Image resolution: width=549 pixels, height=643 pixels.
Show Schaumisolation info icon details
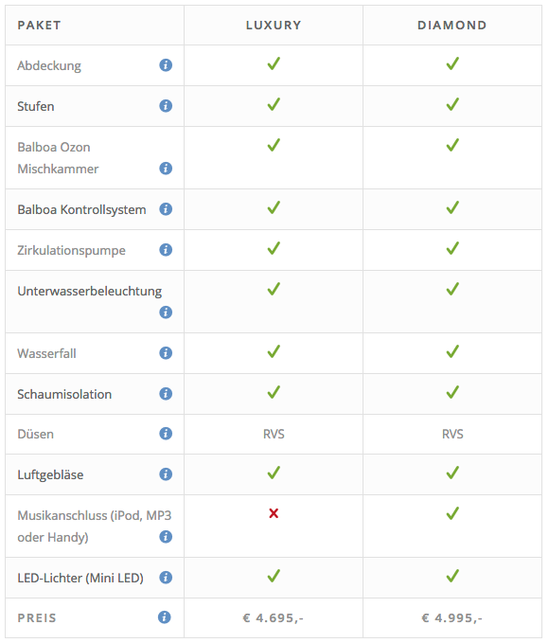166,394
